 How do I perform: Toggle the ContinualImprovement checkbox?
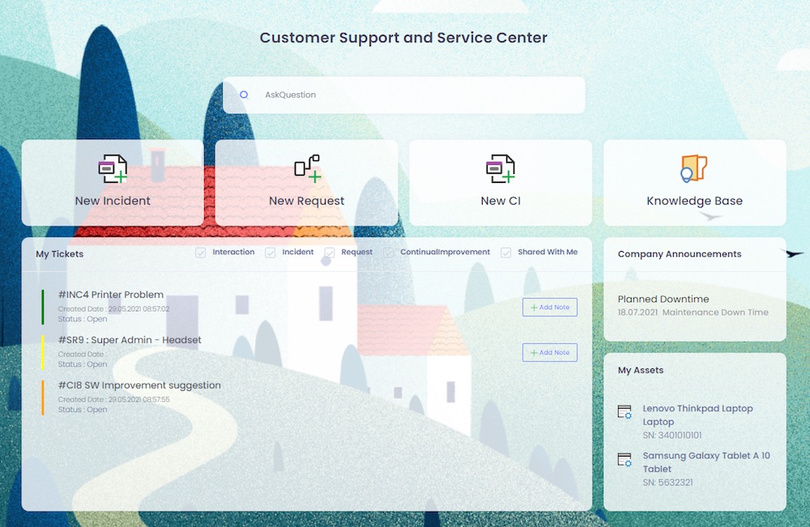[390, 252]
